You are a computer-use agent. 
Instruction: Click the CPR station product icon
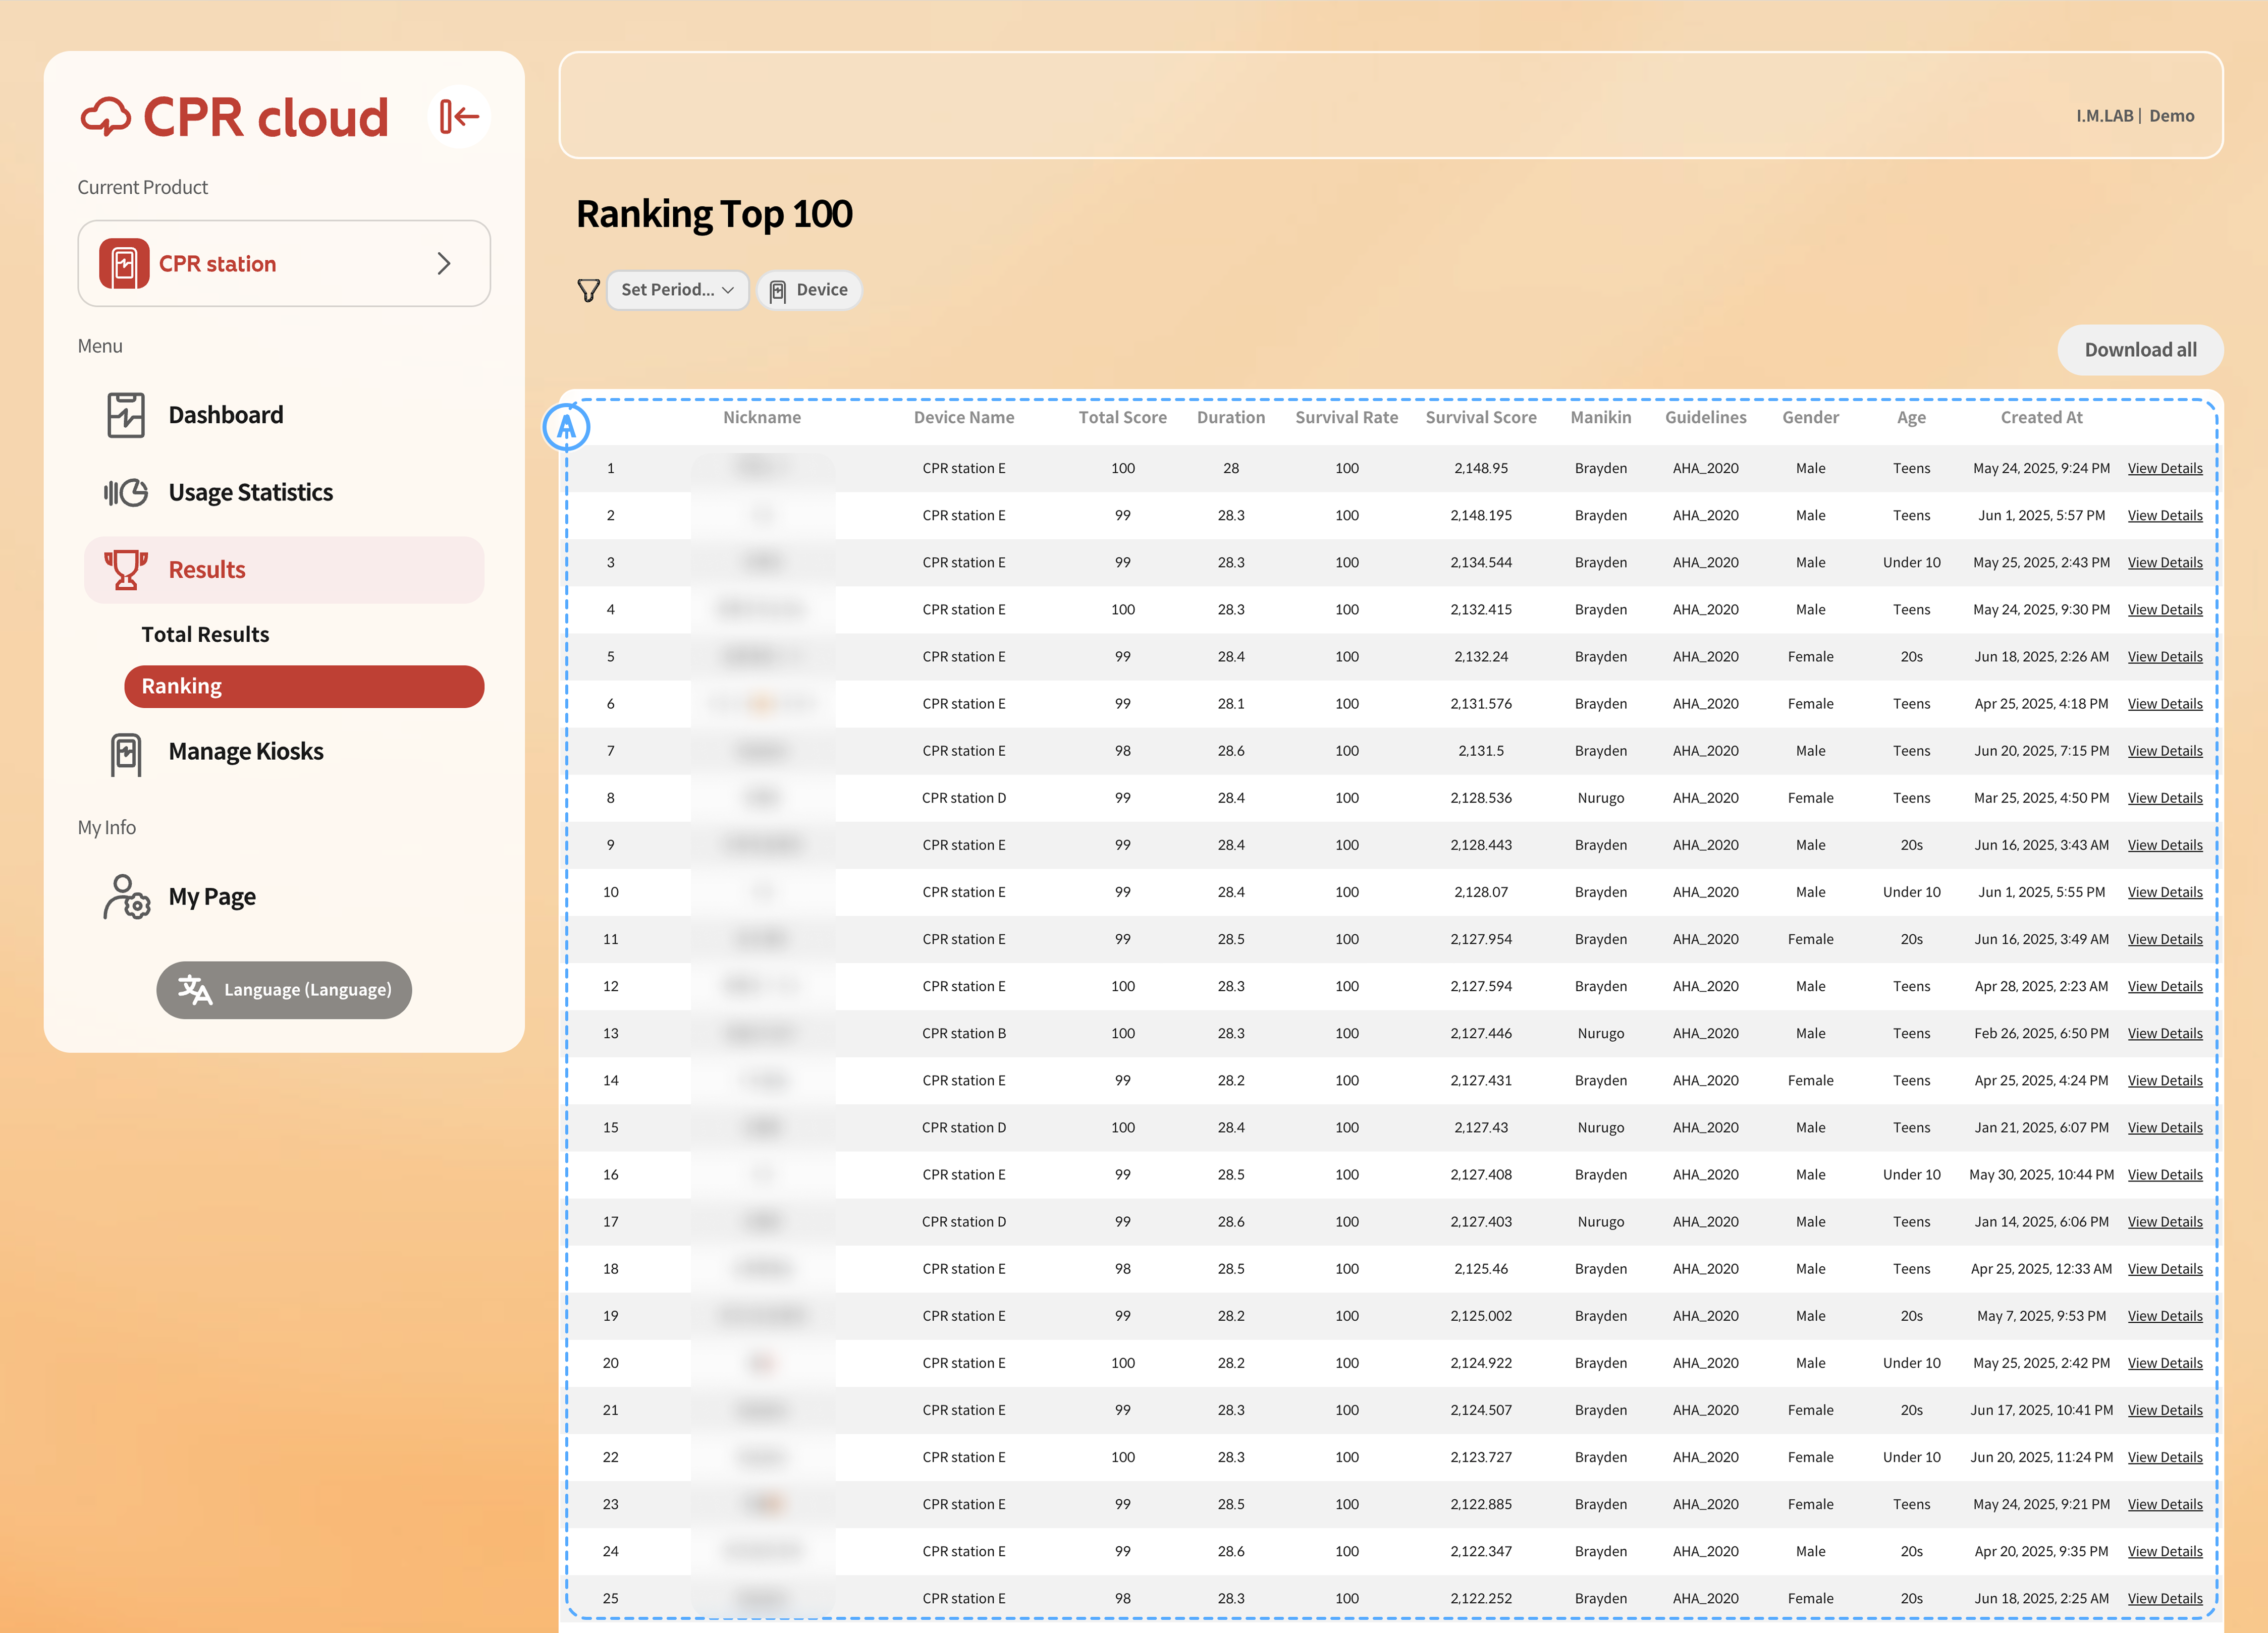point(124,264)
